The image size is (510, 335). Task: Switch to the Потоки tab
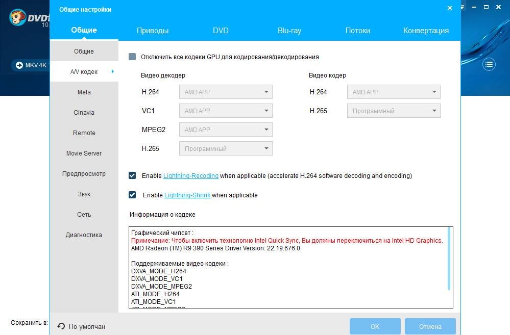click(x=358, y=31)
